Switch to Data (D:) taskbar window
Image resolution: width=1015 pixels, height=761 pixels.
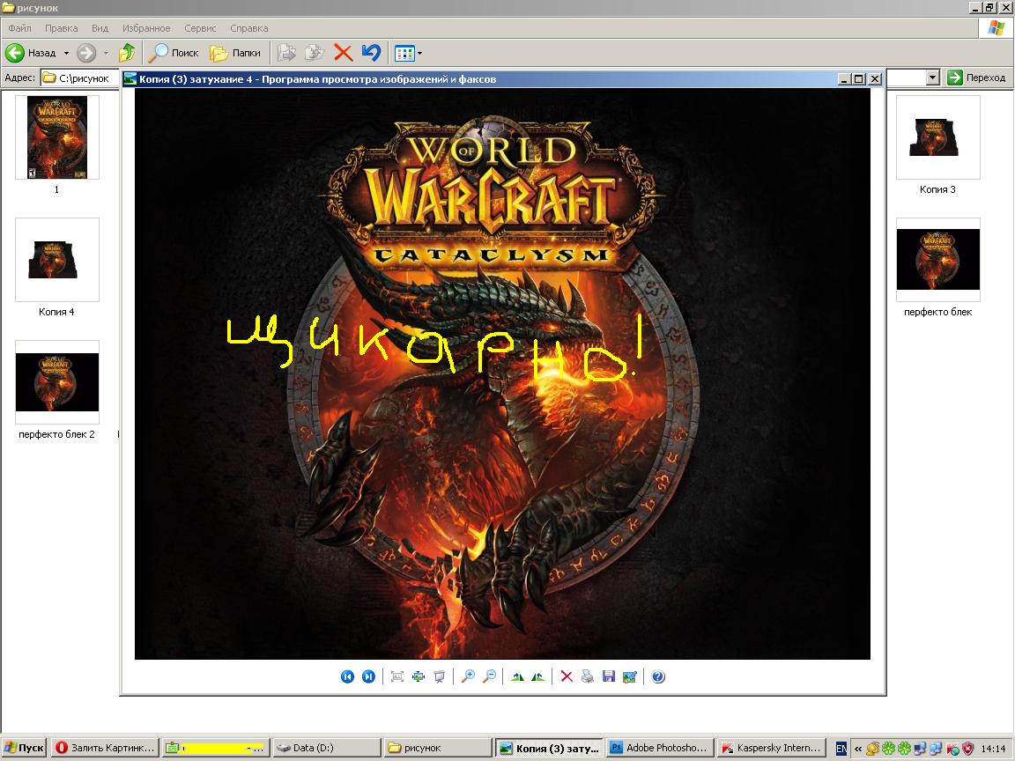pos(326,748)
